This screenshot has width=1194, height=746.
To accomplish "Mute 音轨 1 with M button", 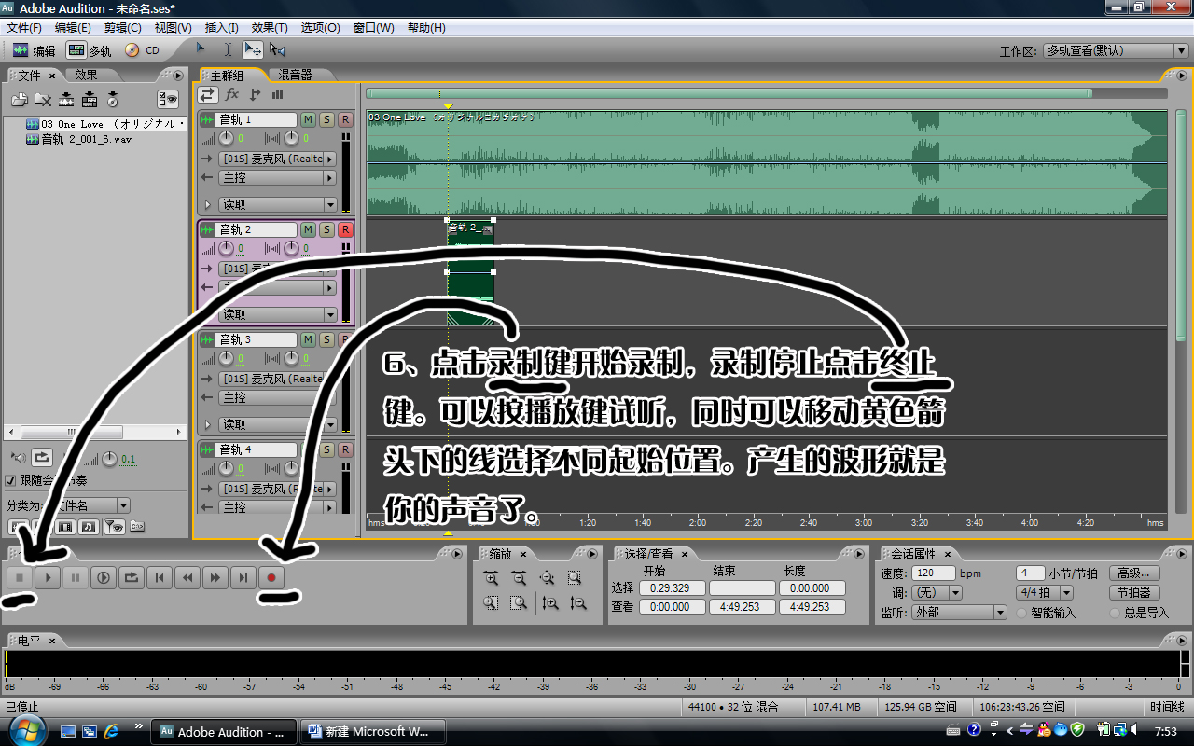I will coord(308,119).
